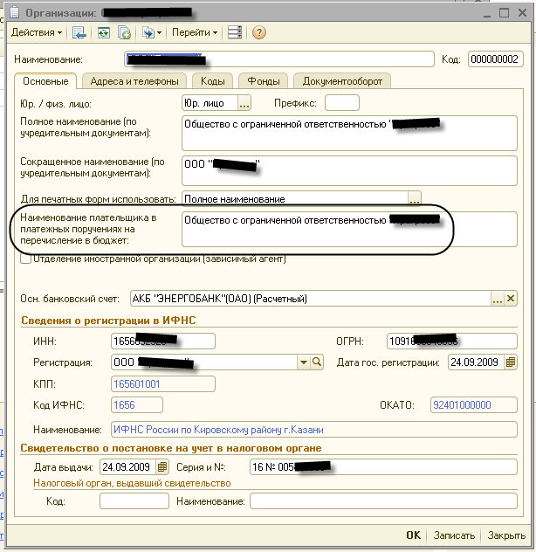Toggle Отделение иностранной организации checkbox

click(25, 259)
